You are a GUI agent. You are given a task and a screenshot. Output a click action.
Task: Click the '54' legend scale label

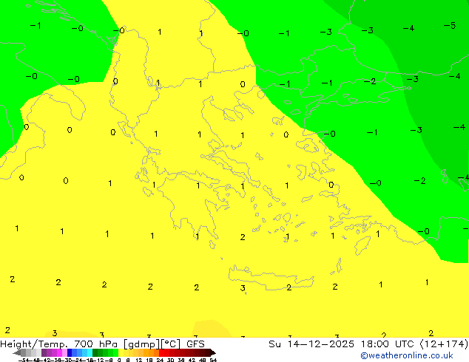213,360
